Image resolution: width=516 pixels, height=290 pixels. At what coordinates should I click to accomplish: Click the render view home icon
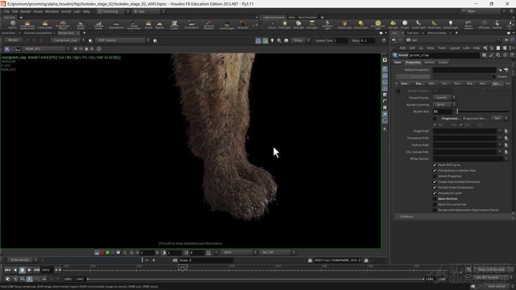point(87,49)
